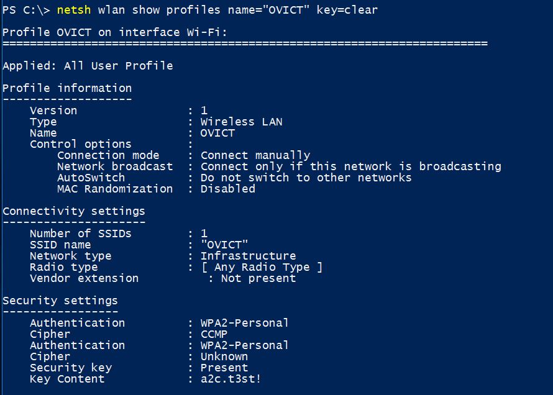Click the 'Wireless LAN' type value

[x=241, y=122]
